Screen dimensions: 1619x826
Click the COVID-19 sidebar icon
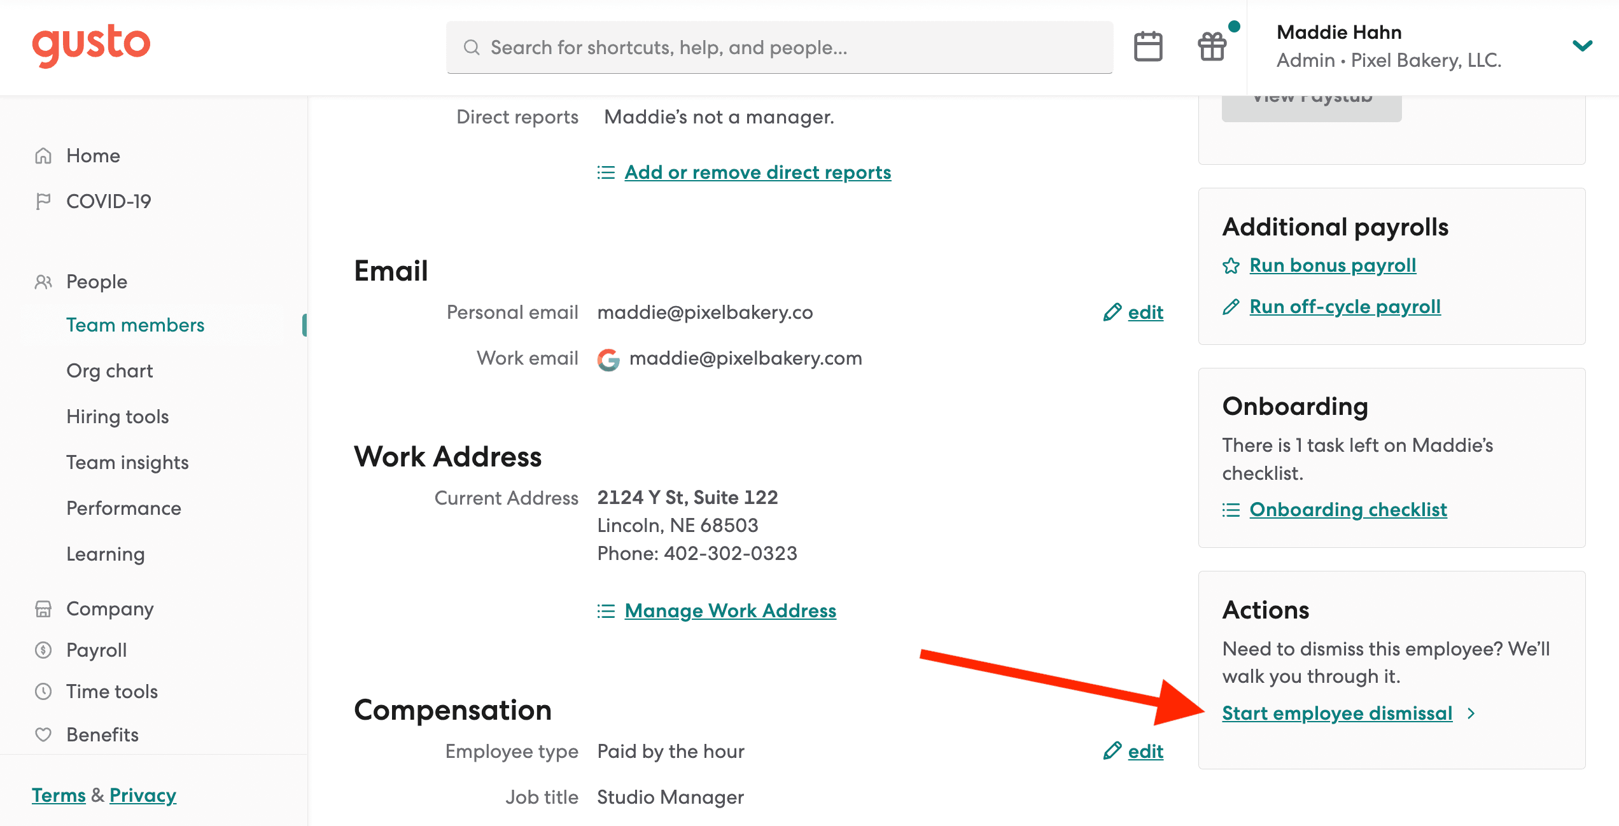(x=43, y=200)
